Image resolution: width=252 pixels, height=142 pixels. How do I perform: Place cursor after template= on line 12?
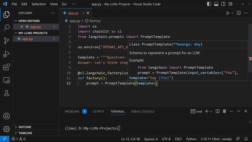tap(156, 83)
